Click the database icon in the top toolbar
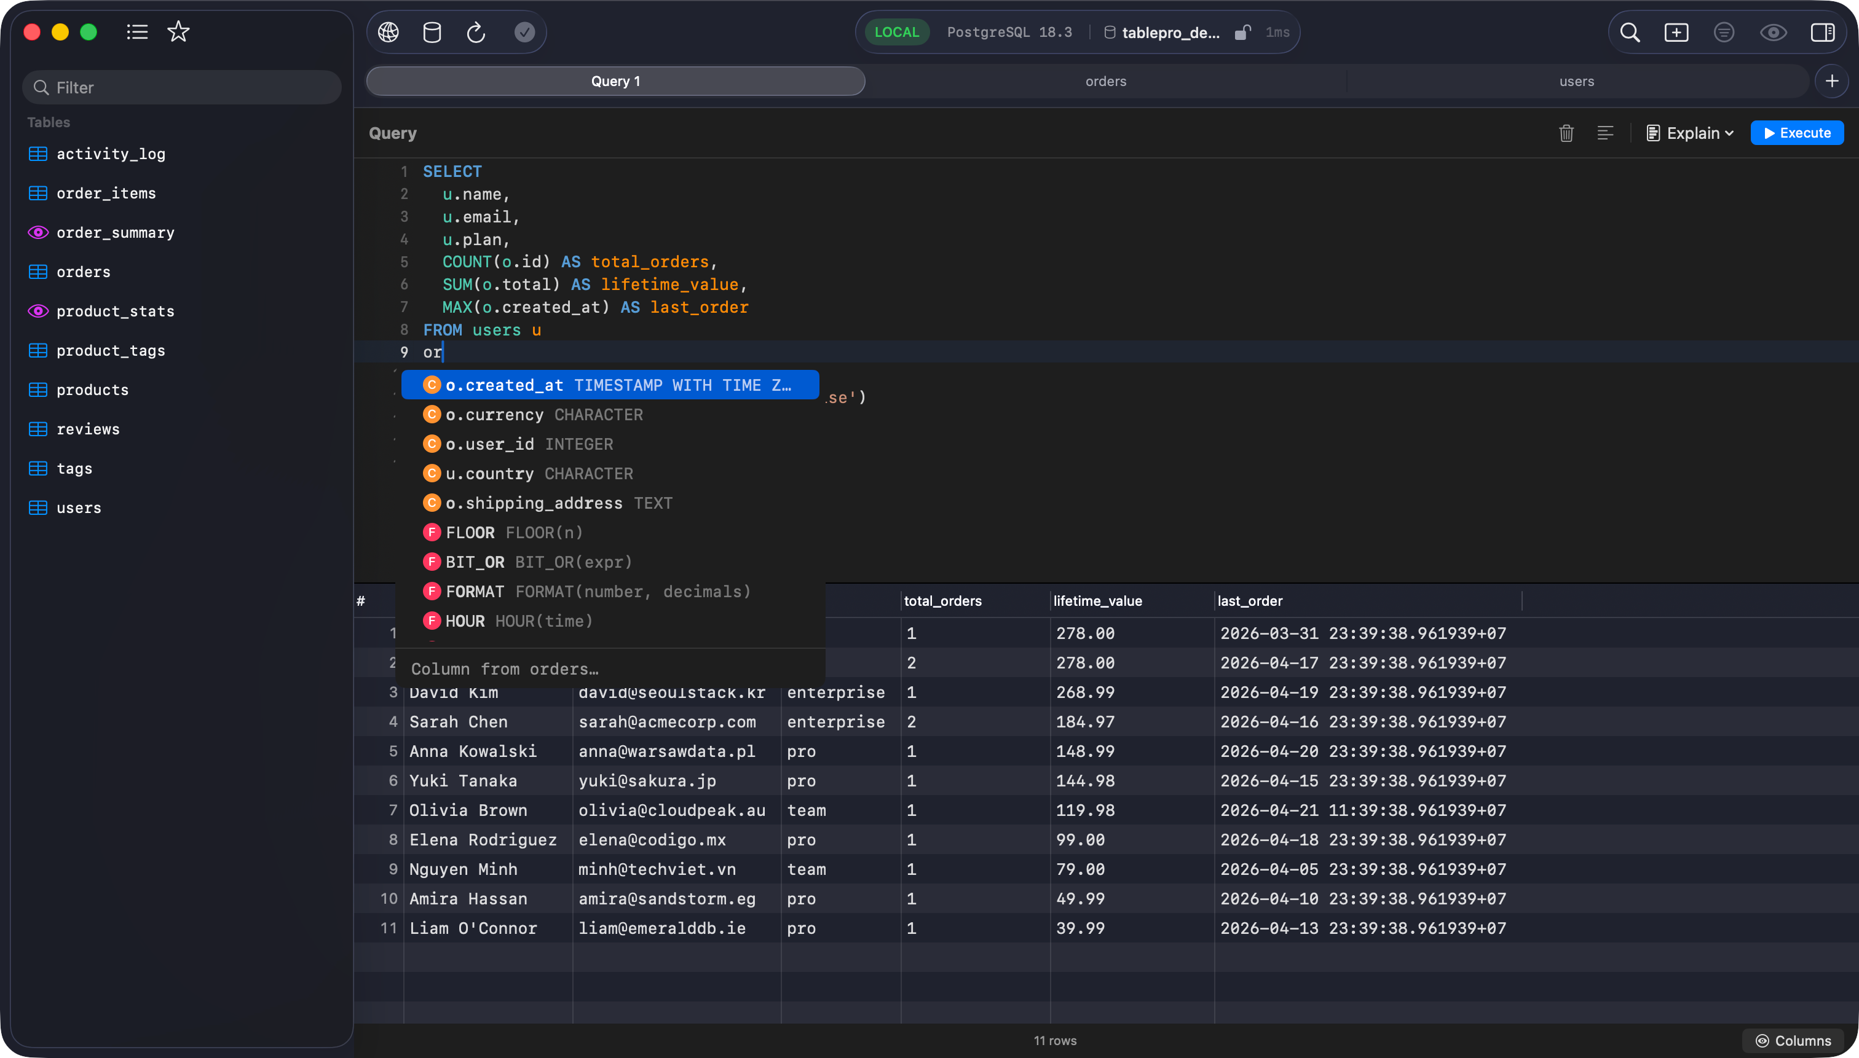1859x1058 pixels. 432,32
